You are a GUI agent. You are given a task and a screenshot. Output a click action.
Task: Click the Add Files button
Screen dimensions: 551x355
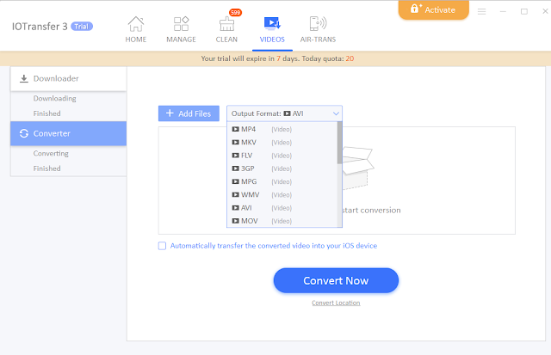coord(189,113)
